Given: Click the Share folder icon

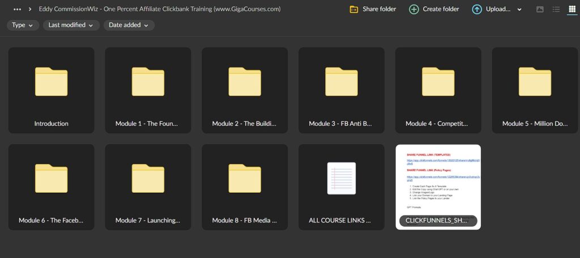Looking at the screenshot, I should pos(354,9).
